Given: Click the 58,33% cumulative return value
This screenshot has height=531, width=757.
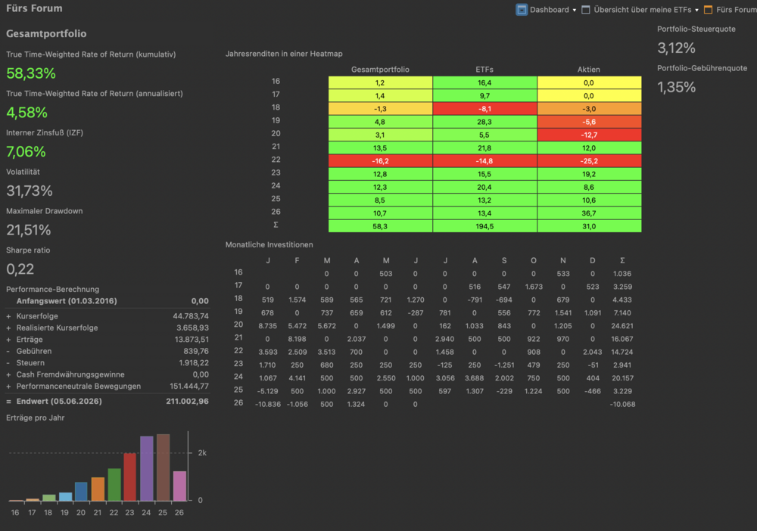Looking at the screenshot, I should click(31, 73).
